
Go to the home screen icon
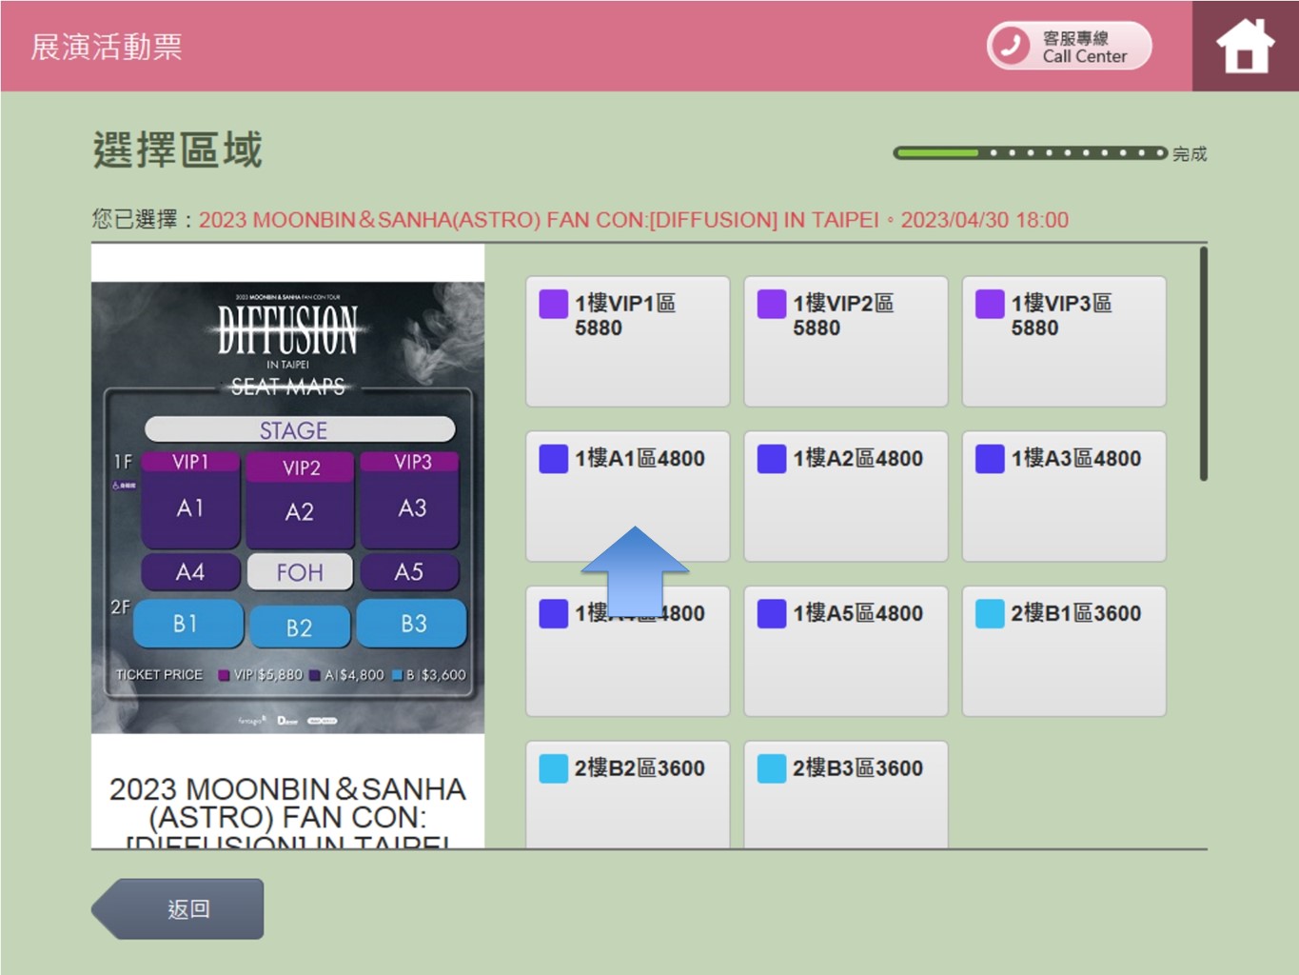(1245, 46)
